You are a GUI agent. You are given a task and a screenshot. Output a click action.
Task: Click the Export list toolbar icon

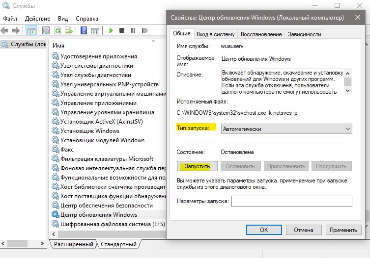click(x=69, y=30)
